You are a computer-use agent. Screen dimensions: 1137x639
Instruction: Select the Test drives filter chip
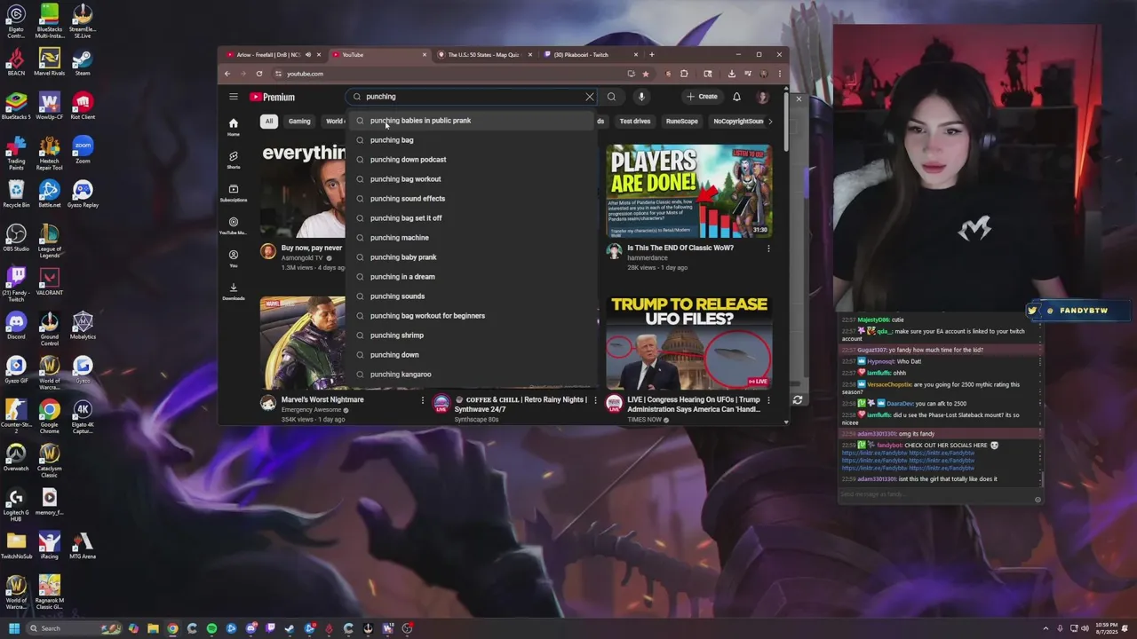[x=634, y=121]
